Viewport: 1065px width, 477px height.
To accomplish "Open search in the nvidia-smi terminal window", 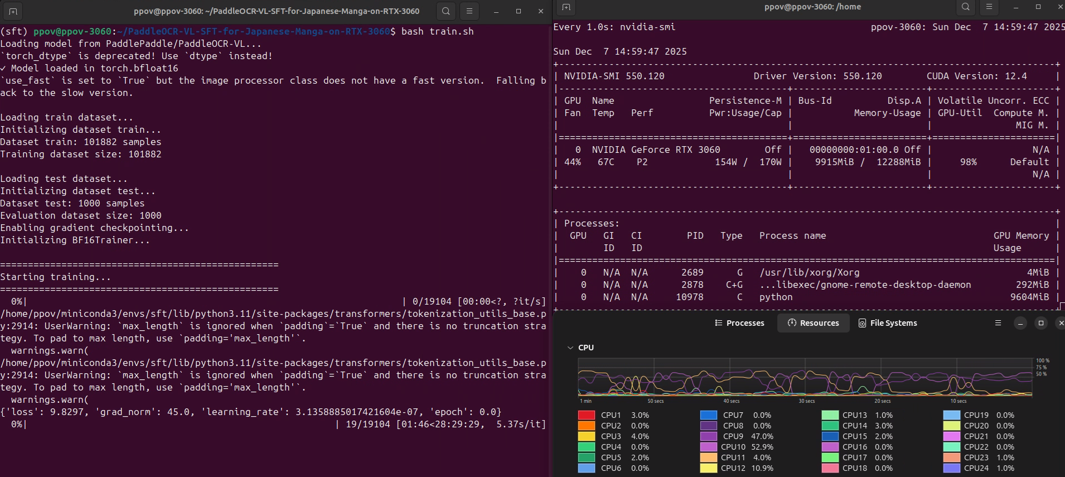I will [x=966, y=7].
